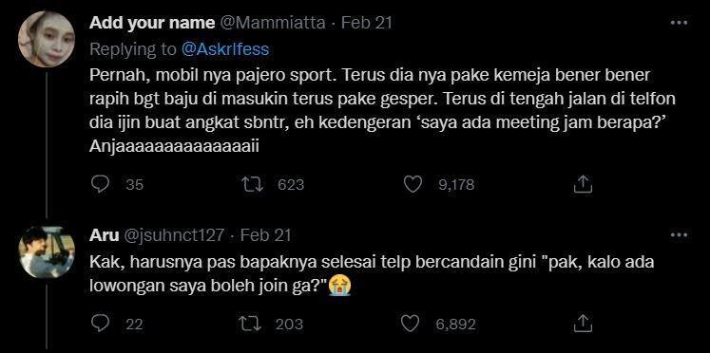
Task: Reply to Mammiatta's tweet via comment icon
Action: (100, 184)
